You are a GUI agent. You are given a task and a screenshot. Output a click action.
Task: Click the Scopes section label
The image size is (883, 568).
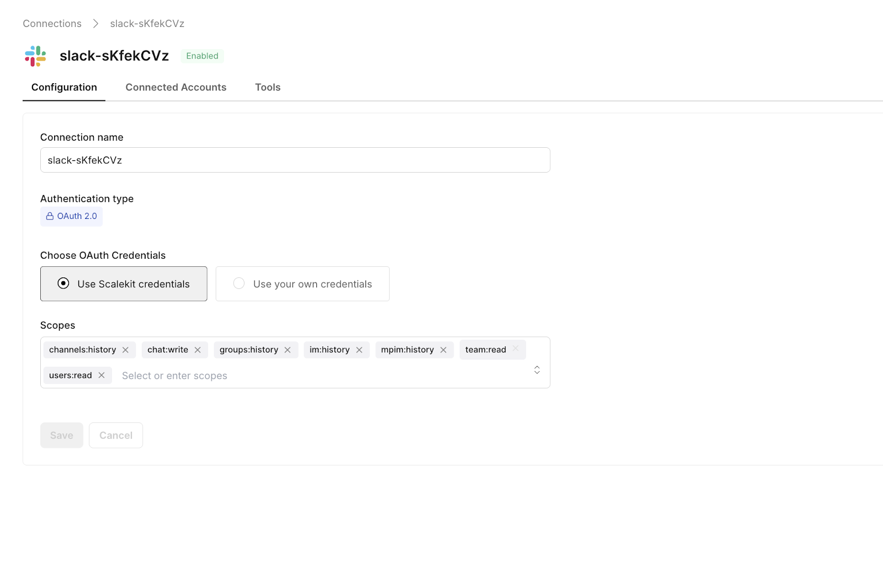[x=57, y=325]
